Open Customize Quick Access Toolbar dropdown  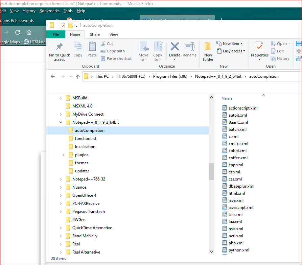tap(76, 25)
